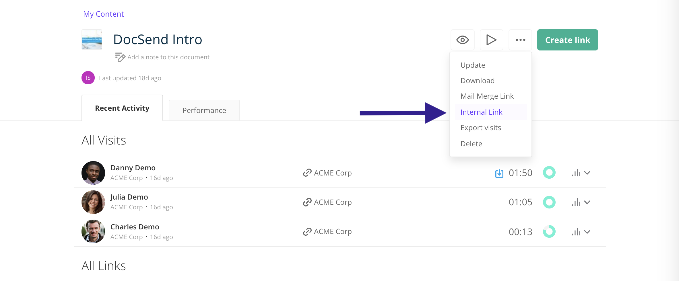Screen dimensions: 679x281
Task: Click download icon in Danny Demo's row
Action: point(499,173)
